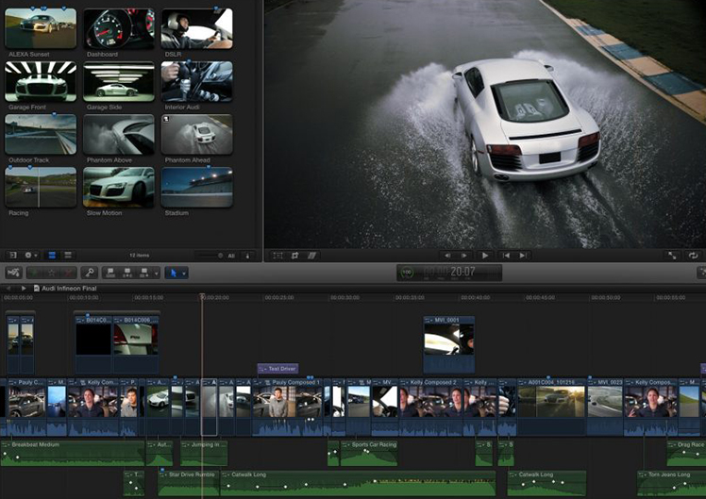
Task: Go forward in timeline history
Action: point(24,288)
